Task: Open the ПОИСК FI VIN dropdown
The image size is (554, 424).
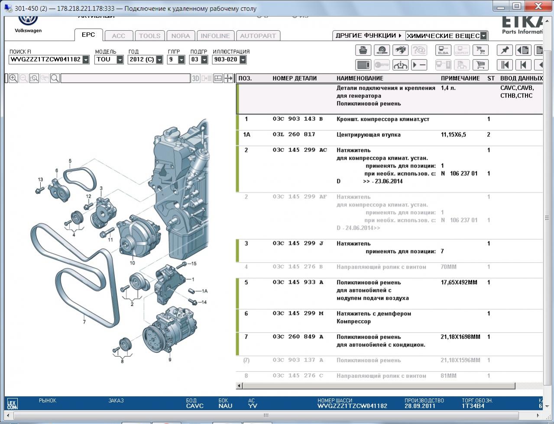Action: (x=86, y=59)
